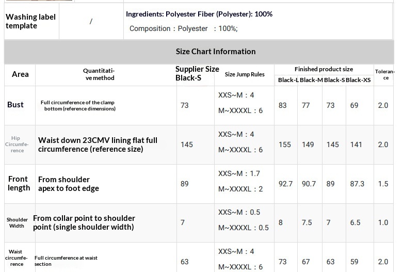Click the Composition Polyester 100% line
Image resolution: width=403 pixels, height=272 pixels.
183,28
